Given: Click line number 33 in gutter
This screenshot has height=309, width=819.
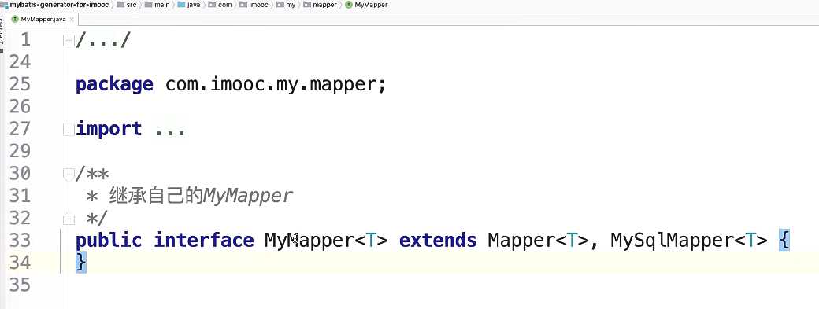Looking at the screenshot, I should [x=20, y=241].
